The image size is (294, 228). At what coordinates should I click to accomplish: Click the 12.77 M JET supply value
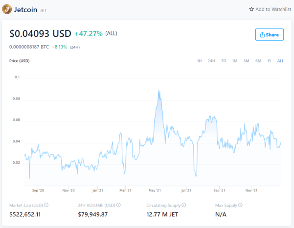pyautogui.click(x=162, y=214)
